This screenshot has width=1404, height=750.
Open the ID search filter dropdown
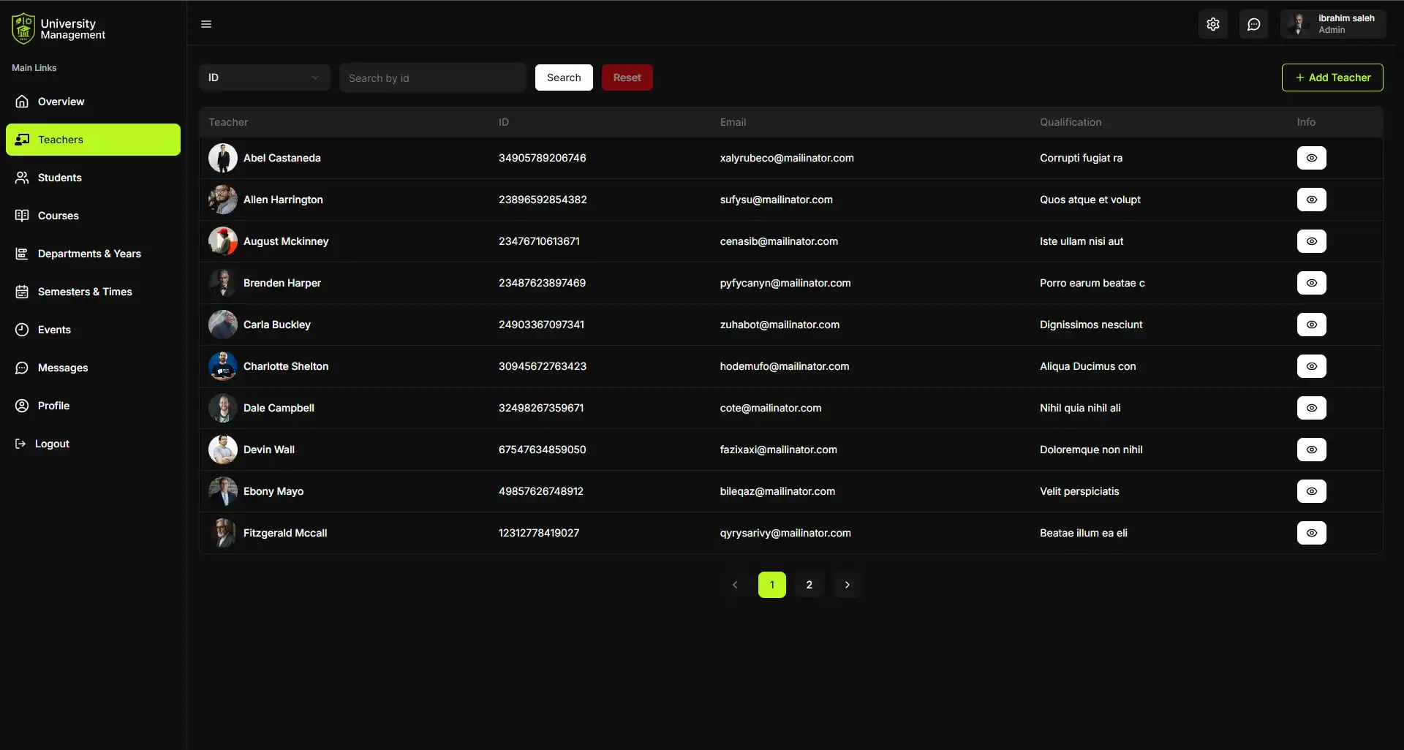[x=264, y=77]
